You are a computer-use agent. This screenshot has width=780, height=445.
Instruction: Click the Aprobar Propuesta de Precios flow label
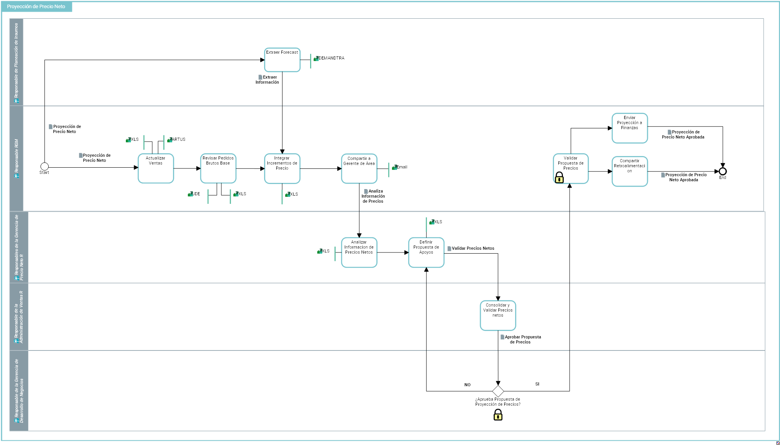[522, 340]
